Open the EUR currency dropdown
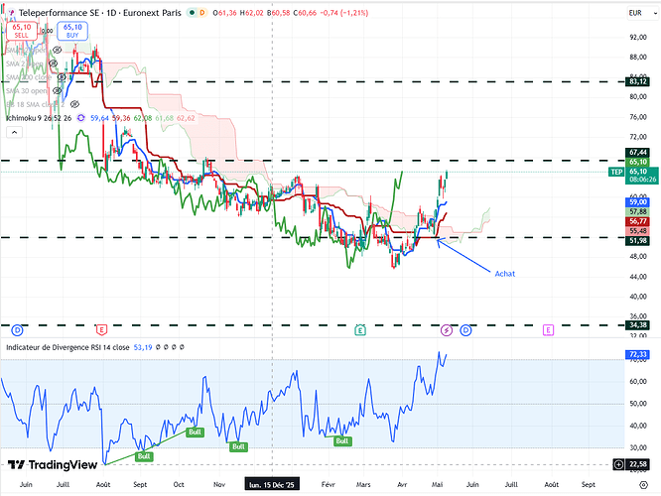The image size is (661, 496). coord(642,13)
